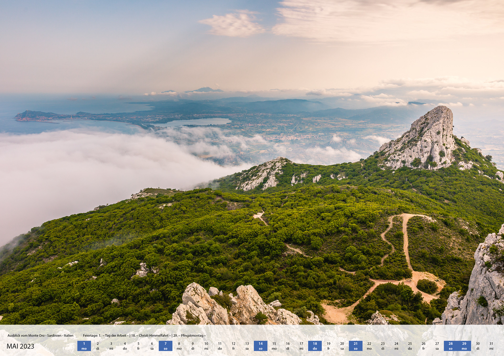Select day 8 mo
The image size is (504, 356).
click(x=179, y=346)
